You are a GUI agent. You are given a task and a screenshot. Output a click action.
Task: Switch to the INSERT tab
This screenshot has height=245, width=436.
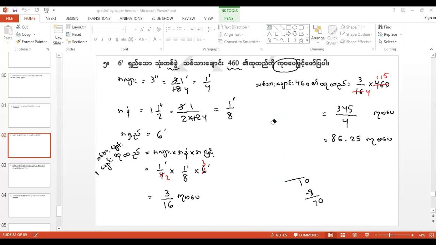tap(50, 18)
